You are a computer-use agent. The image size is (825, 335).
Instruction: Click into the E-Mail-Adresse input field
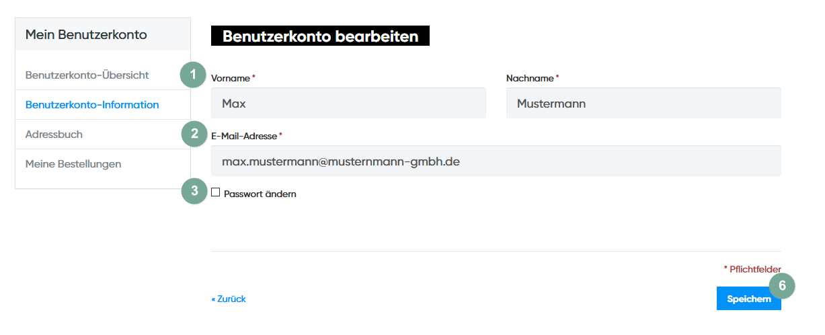point(496,161)
